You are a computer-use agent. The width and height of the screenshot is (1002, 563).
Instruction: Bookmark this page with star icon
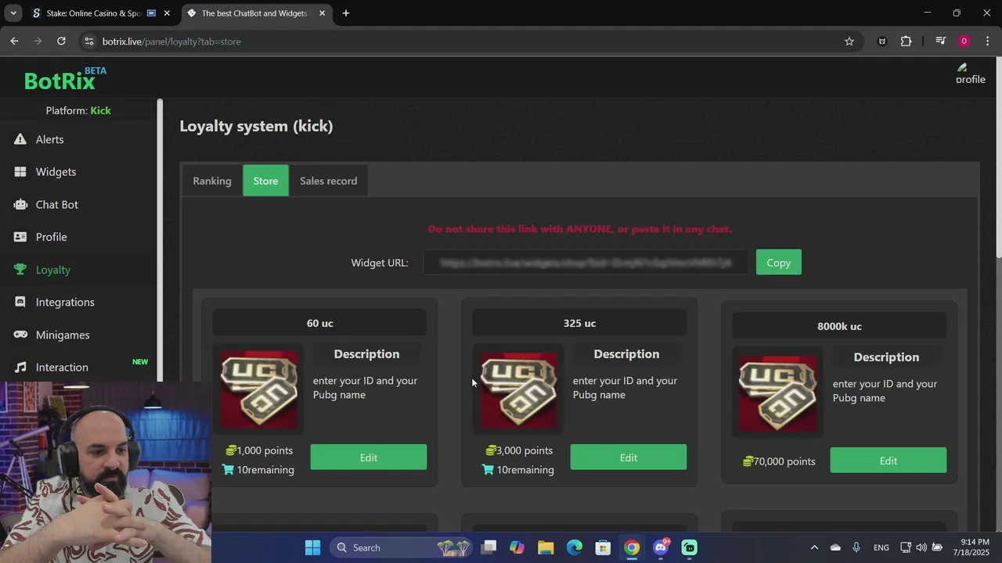[x=849, y=41]
